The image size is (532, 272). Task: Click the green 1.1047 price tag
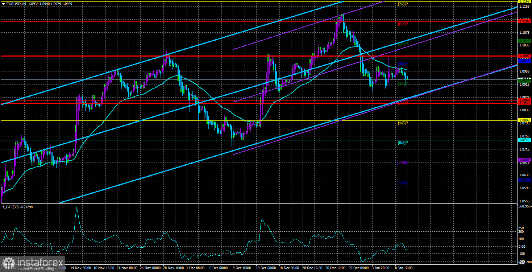pos(524,41)
